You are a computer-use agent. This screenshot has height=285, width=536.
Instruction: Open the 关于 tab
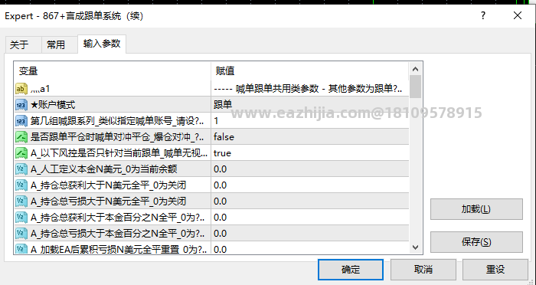point(23,45)
